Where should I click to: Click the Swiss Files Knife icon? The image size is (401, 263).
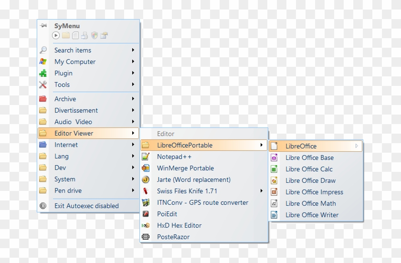coord(146,191)
